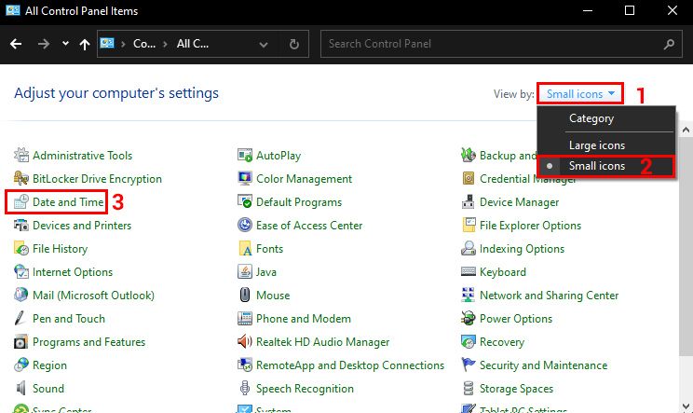Open the BitLocker Drive Encryption icon
This screenshot has width=693, height=413.
[20, 179]
